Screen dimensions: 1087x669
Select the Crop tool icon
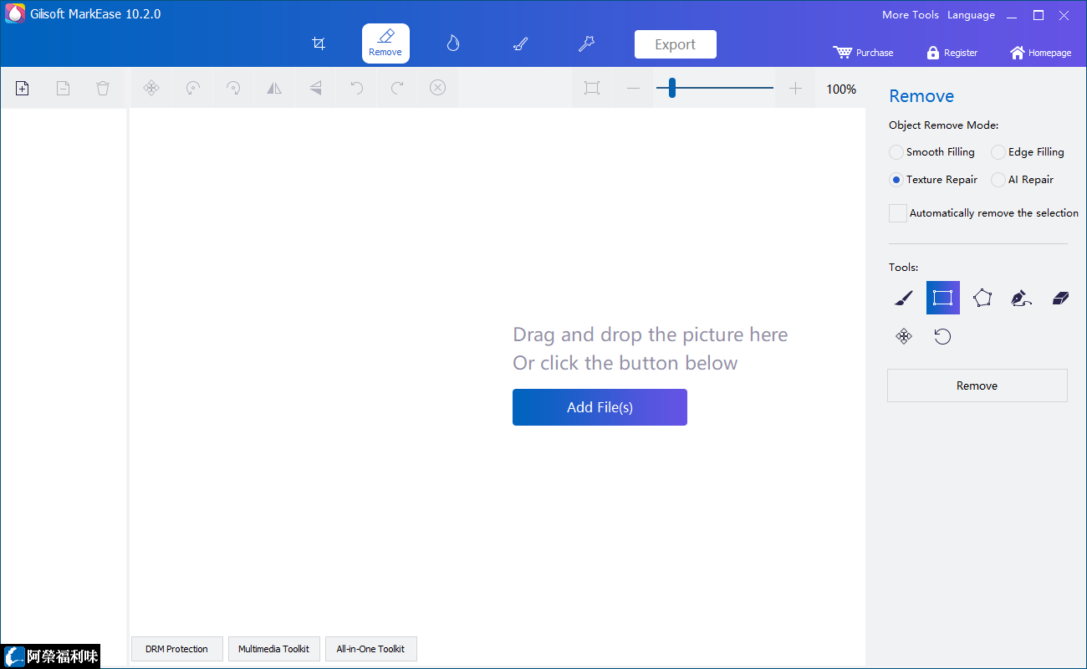point(319,43)
